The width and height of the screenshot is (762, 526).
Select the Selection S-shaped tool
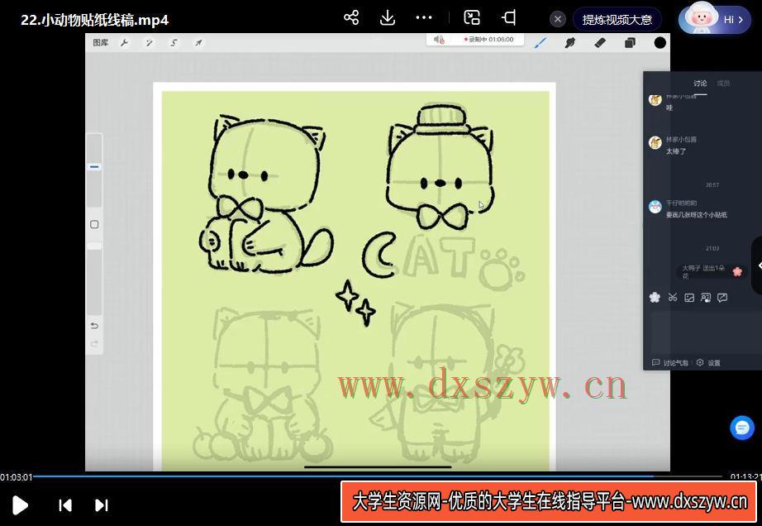(174, 43)
